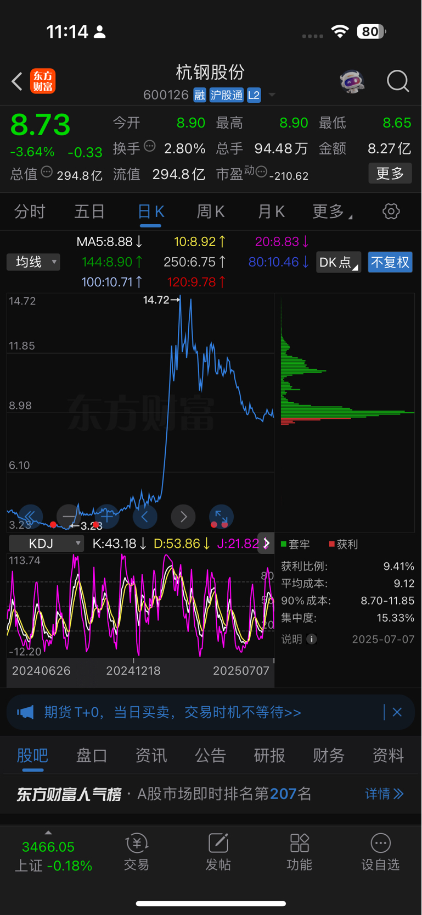Tap the date 2025-07-07 label
This screenshot has width=422, height=915.
pos(383,639)
